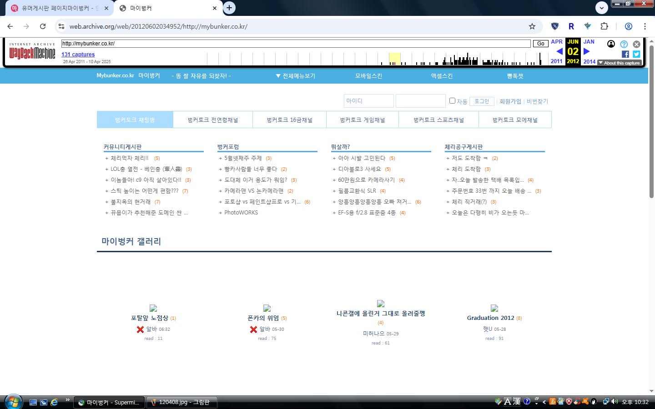The image size is (655, 409).
Task: Open the Windows Start menu orb
Action: point(13,402)
